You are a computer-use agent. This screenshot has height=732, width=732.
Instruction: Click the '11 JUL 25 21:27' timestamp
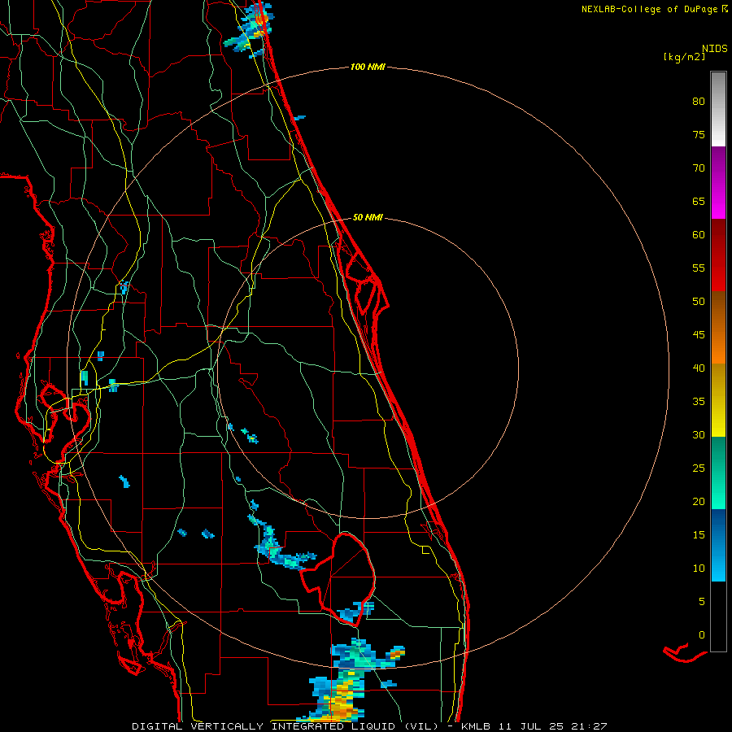coord(553,726)
